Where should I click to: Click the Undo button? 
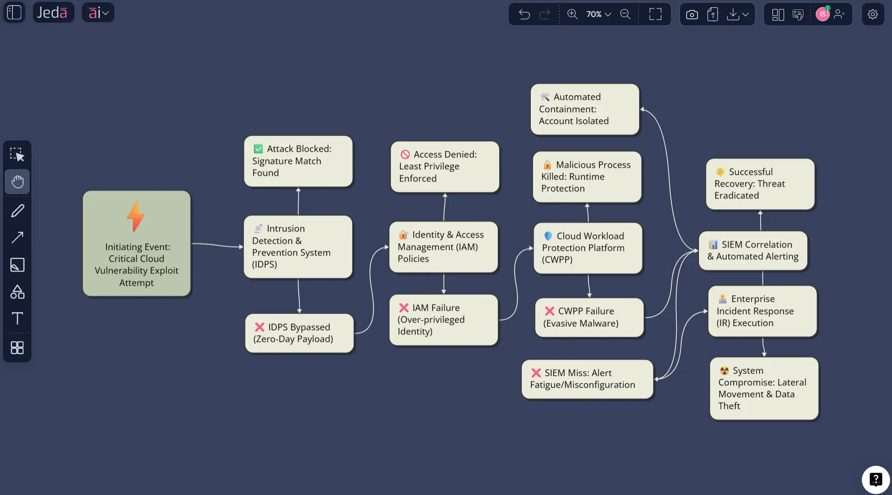click(x=524, y=14)
